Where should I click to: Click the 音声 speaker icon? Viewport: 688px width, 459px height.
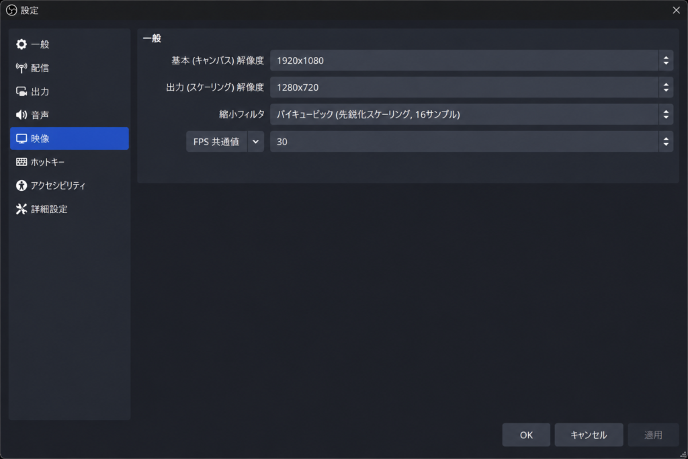point(21,115)
